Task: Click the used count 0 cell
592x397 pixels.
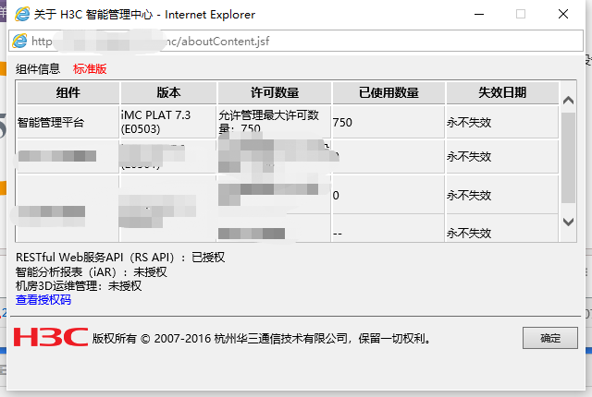Action: pos(388,195)
